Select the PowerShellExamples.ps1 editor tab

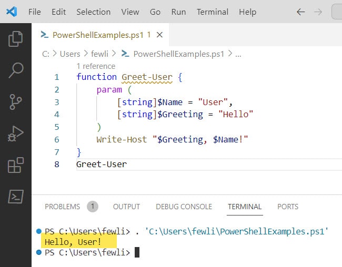click(x=100, y=35)
